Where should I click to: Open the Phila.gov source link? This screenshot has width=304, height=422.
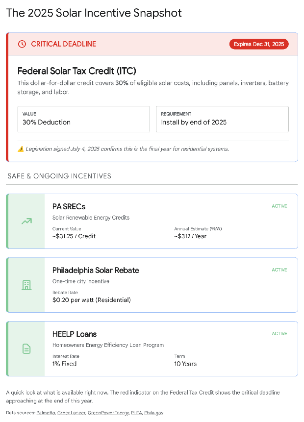[154, 413]
